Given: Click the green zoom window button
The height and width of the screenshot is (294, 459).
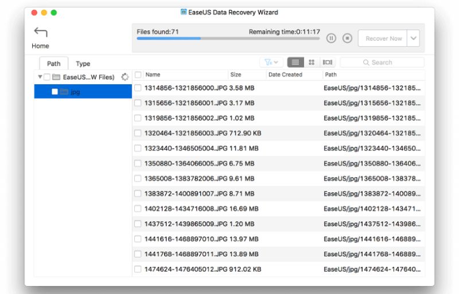Looking at the screenshot, I should click(53, 13).
